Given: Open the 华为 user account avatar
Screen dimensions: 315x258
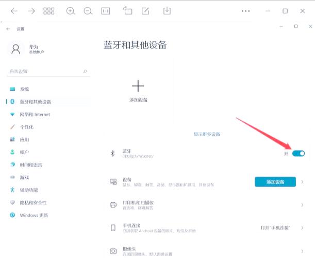Looking at the screenshot, I should [16, 49].
